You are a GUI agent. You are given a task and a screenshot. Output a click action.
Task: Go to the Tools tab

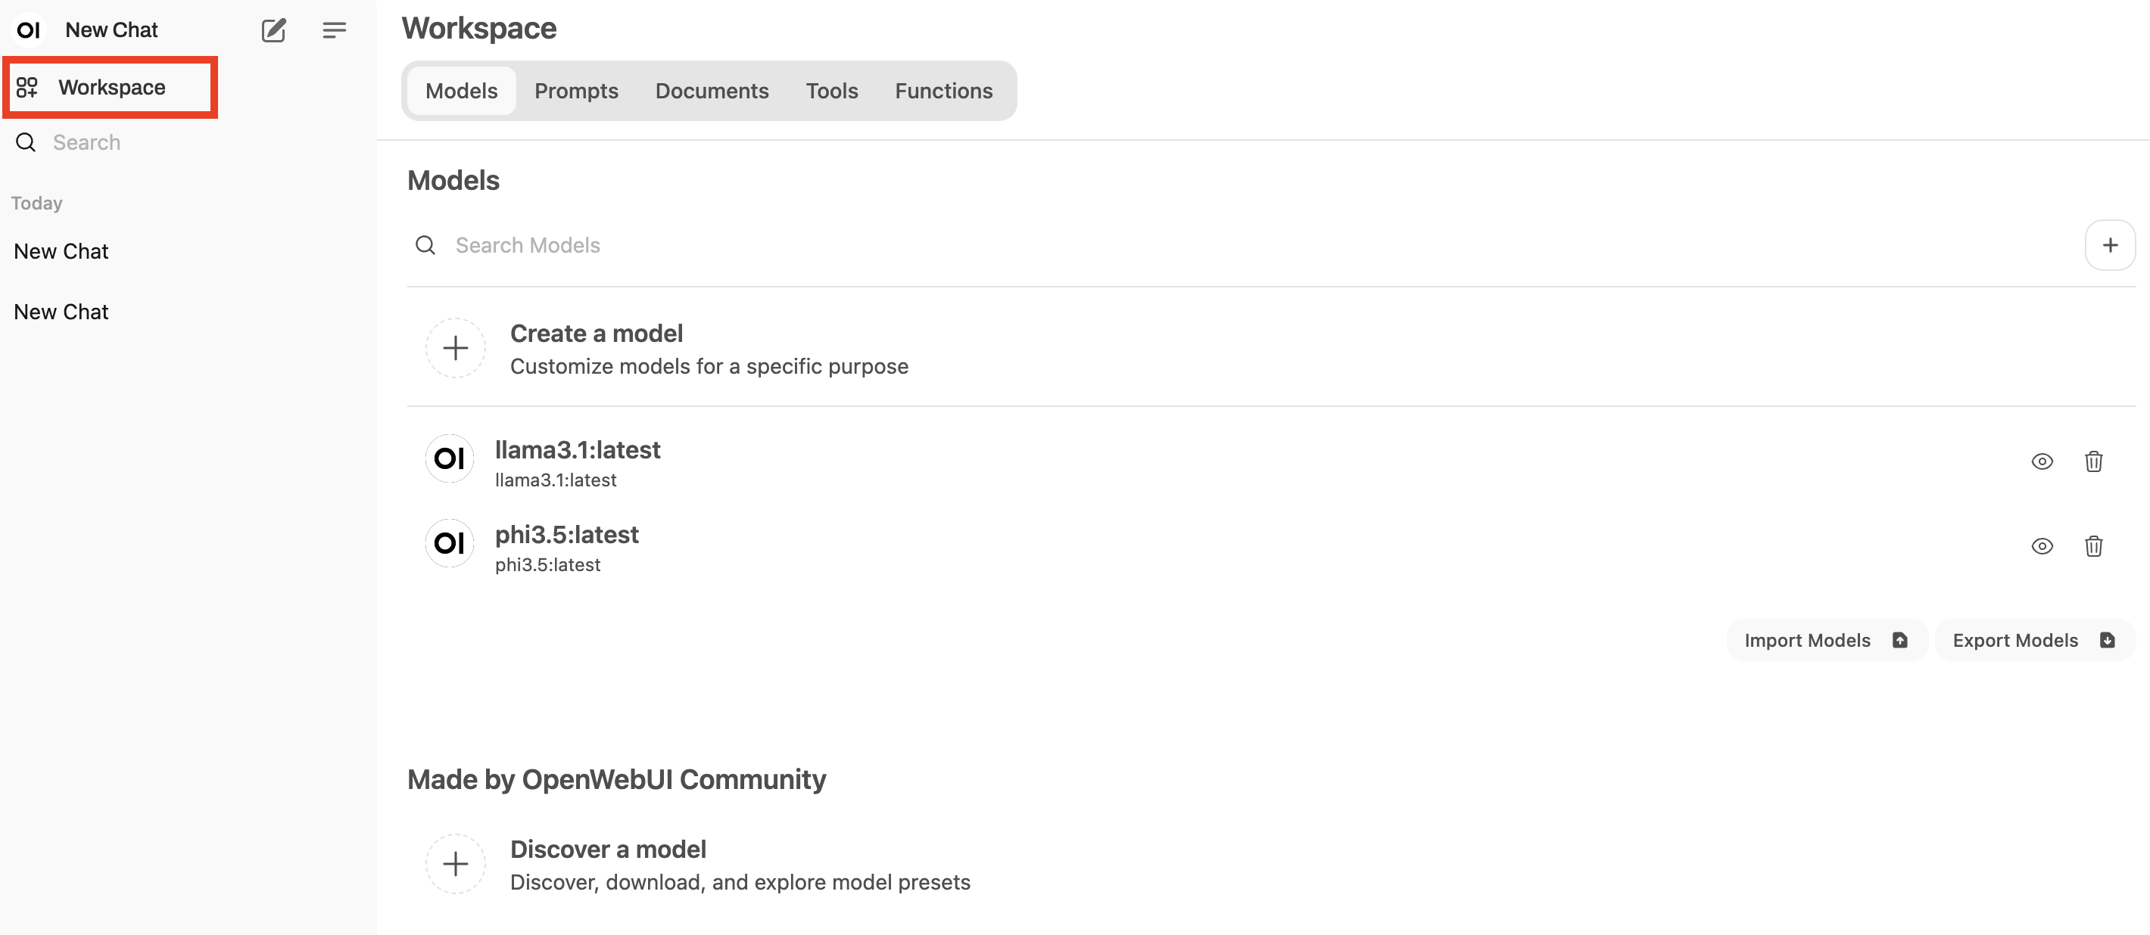(831, 90)
